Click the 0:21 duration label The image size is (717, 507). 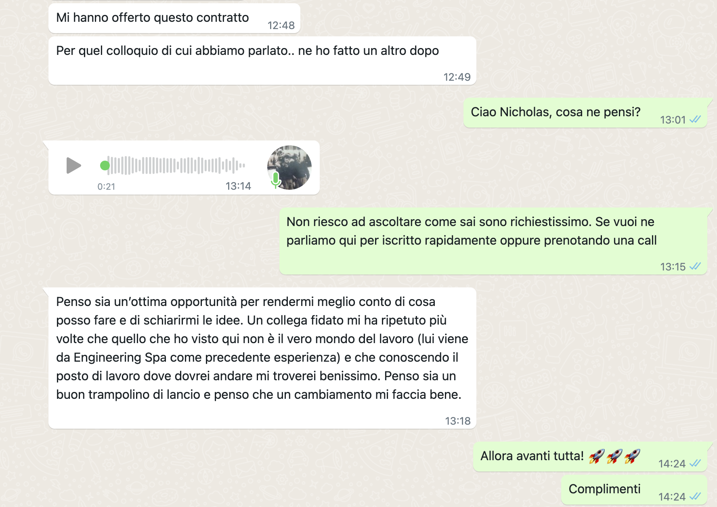[x=106, y=186]
